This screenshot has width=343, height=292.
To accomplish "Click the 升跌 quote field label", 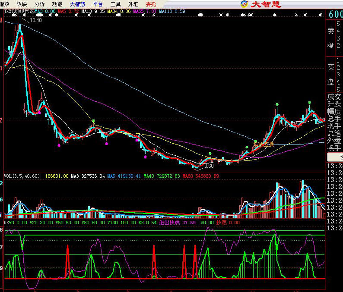I will pos(334,104).
